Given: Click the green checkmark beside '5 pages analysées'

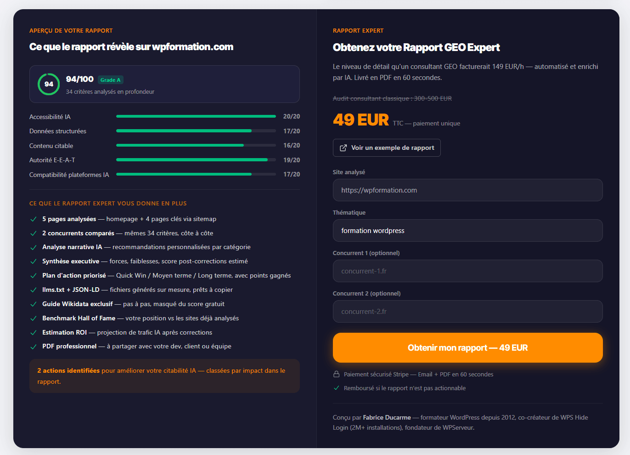Looking at the screenshot, I should click(33, 219).
